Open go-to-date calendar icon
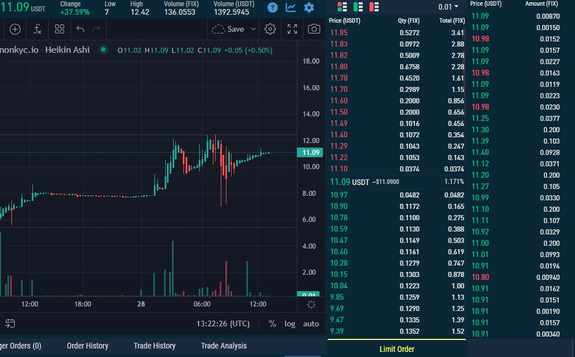The width and height of the screenshot is (575, 357). pos(10,324)
